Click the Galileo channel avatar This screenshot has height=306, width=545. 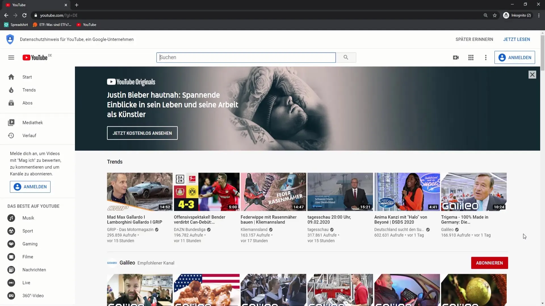click(x=112, y=263)
